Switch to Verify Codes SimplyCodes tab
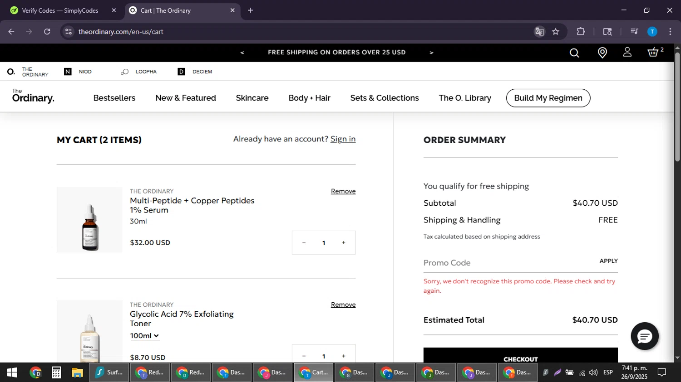 [60, 10]
